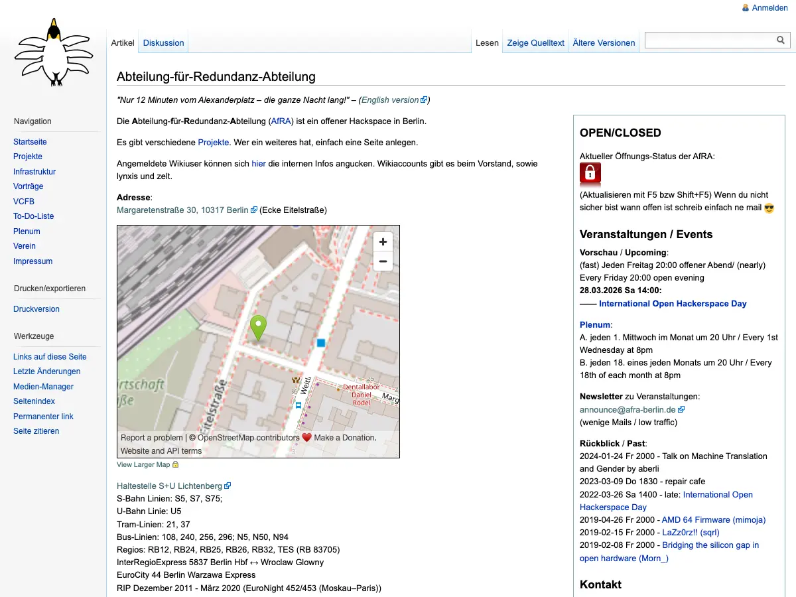Click the AfRA penguin wiki logo
The height and width of the screenshot is (597, 796).
click(x=52, y=52)
